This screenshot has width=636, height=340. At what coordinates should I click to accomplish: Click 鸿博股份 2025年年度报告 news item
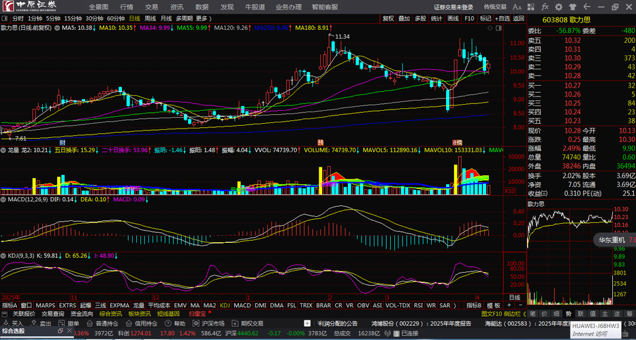click(x=422, y=324)
